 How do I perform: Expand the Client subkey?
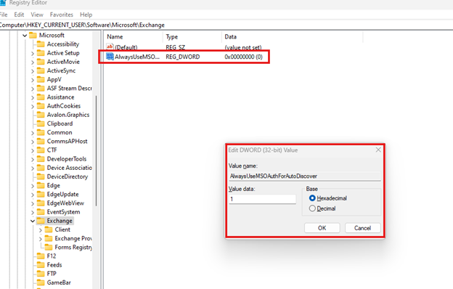(x=41, y=230)
